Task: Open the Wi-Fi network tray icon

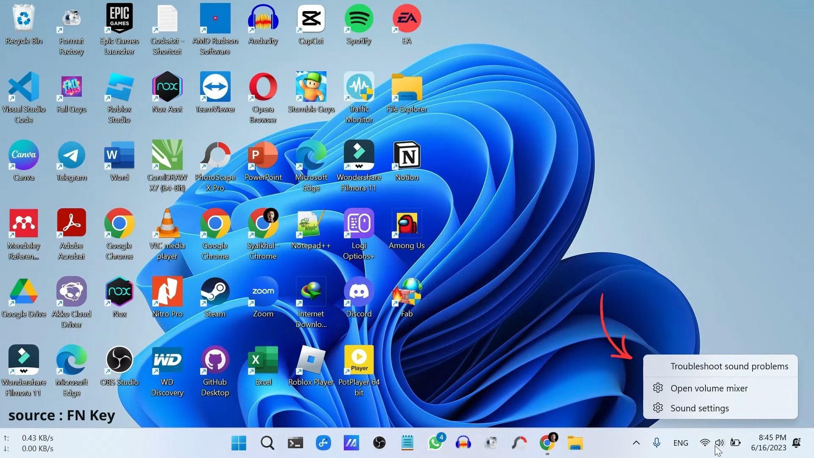Action: coord(705,443)
